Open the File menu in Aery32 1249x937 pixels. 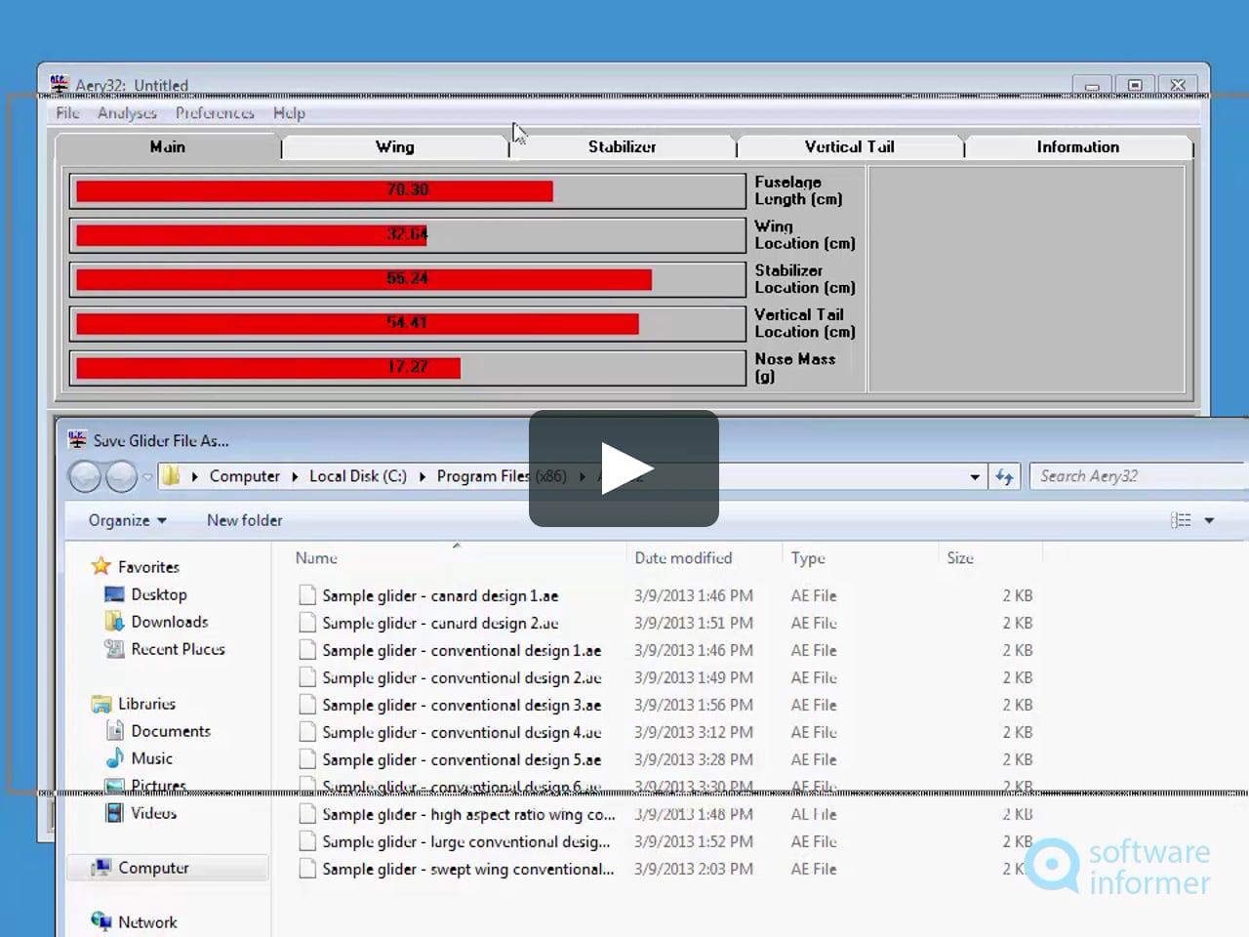(x=67, y=113)
